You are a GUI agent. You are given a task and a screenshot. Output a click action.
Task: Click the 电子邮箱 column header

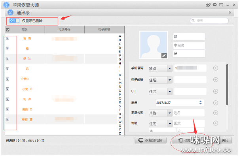[104, 29]
